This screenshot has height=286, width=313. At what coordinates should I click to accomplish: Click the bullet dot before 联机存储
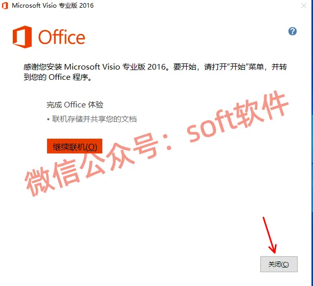48,120
